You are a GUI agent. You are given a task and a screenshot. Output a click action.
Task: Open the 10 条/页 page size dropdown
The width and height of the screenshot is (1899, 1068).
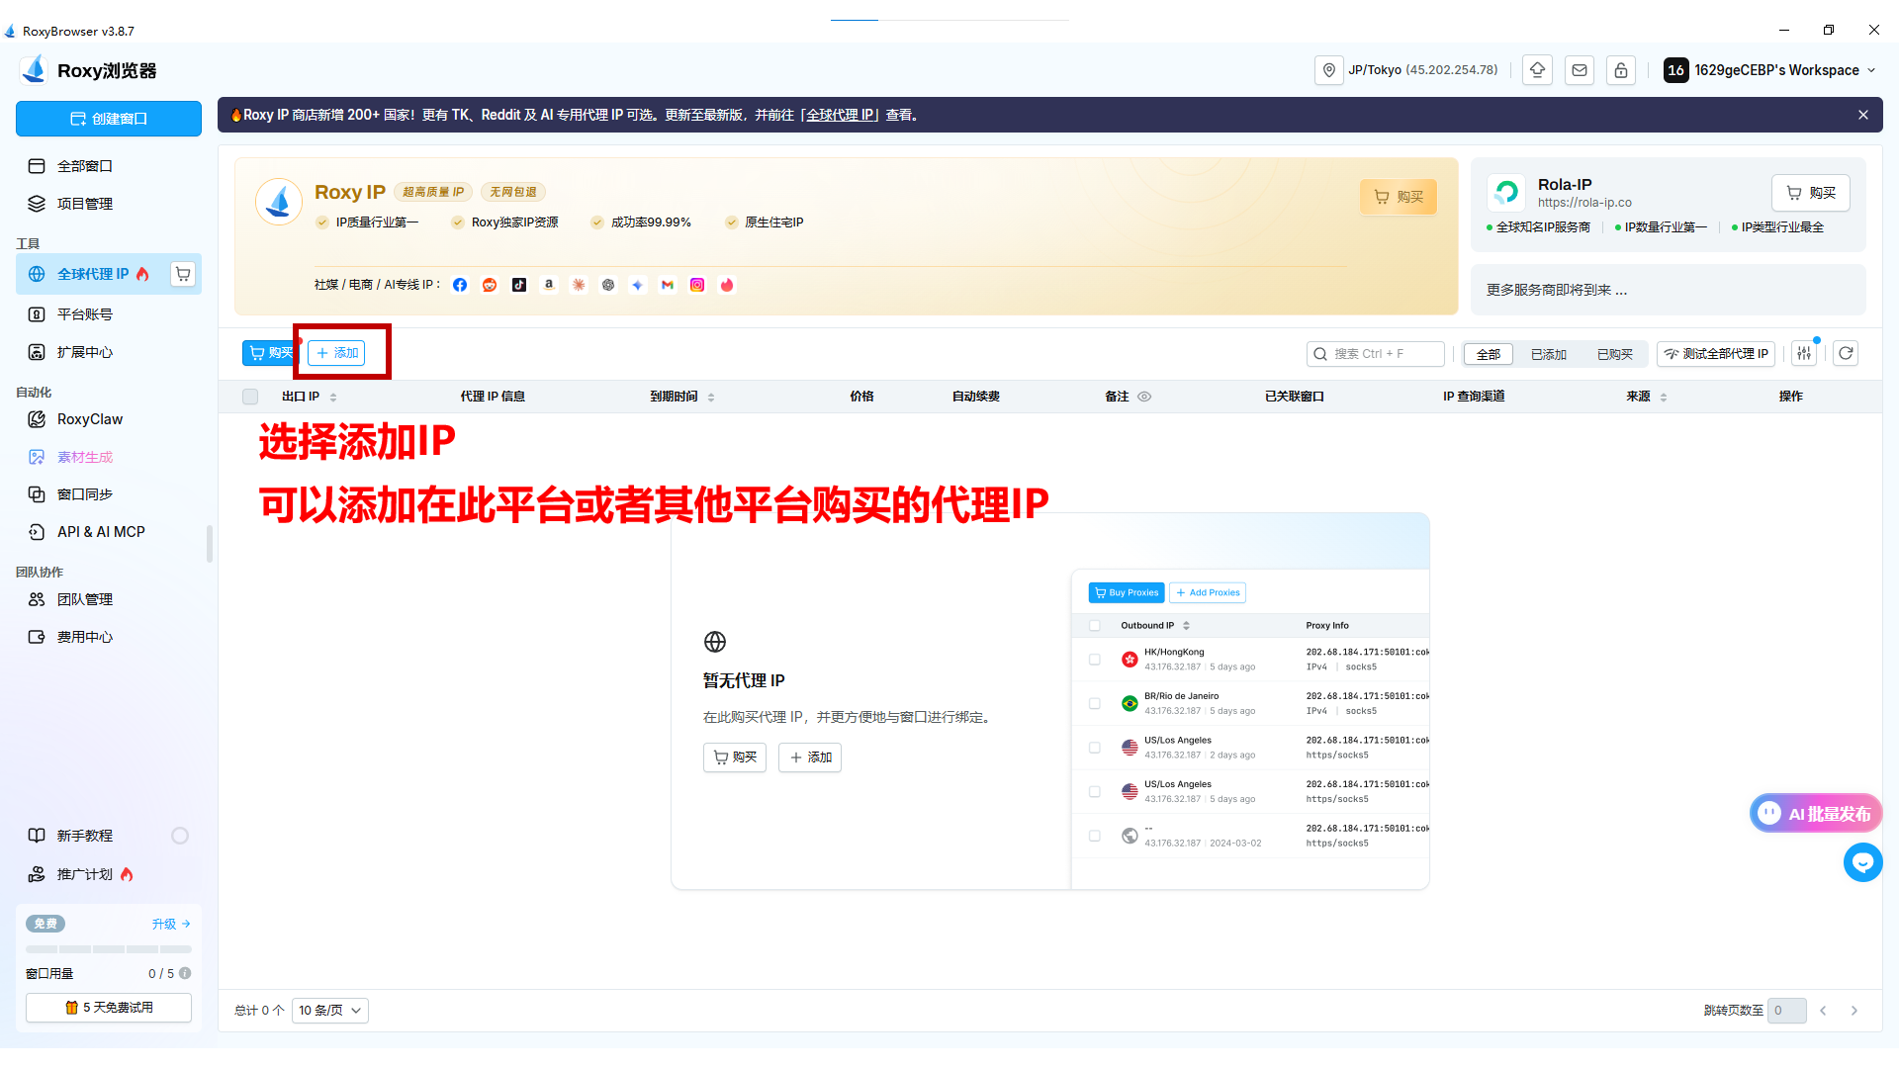[x=330, y=1011]
